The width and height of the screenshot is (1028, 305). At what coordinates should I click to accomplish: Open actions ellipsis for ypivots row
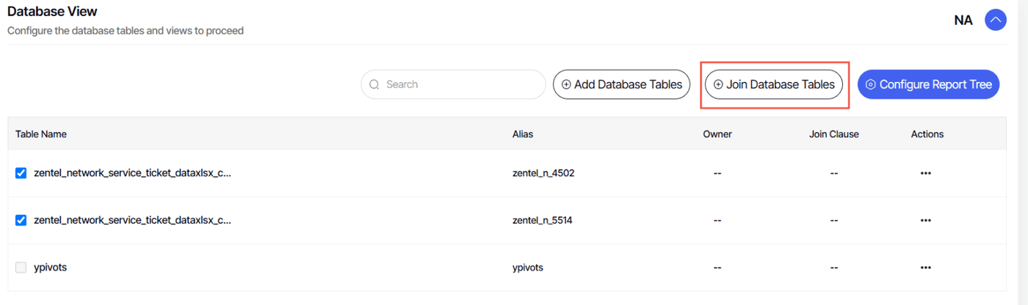[x=925, y=268]
